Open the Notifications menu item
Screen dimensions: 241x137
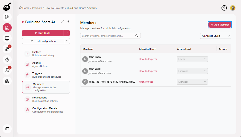tap(46, 99)
